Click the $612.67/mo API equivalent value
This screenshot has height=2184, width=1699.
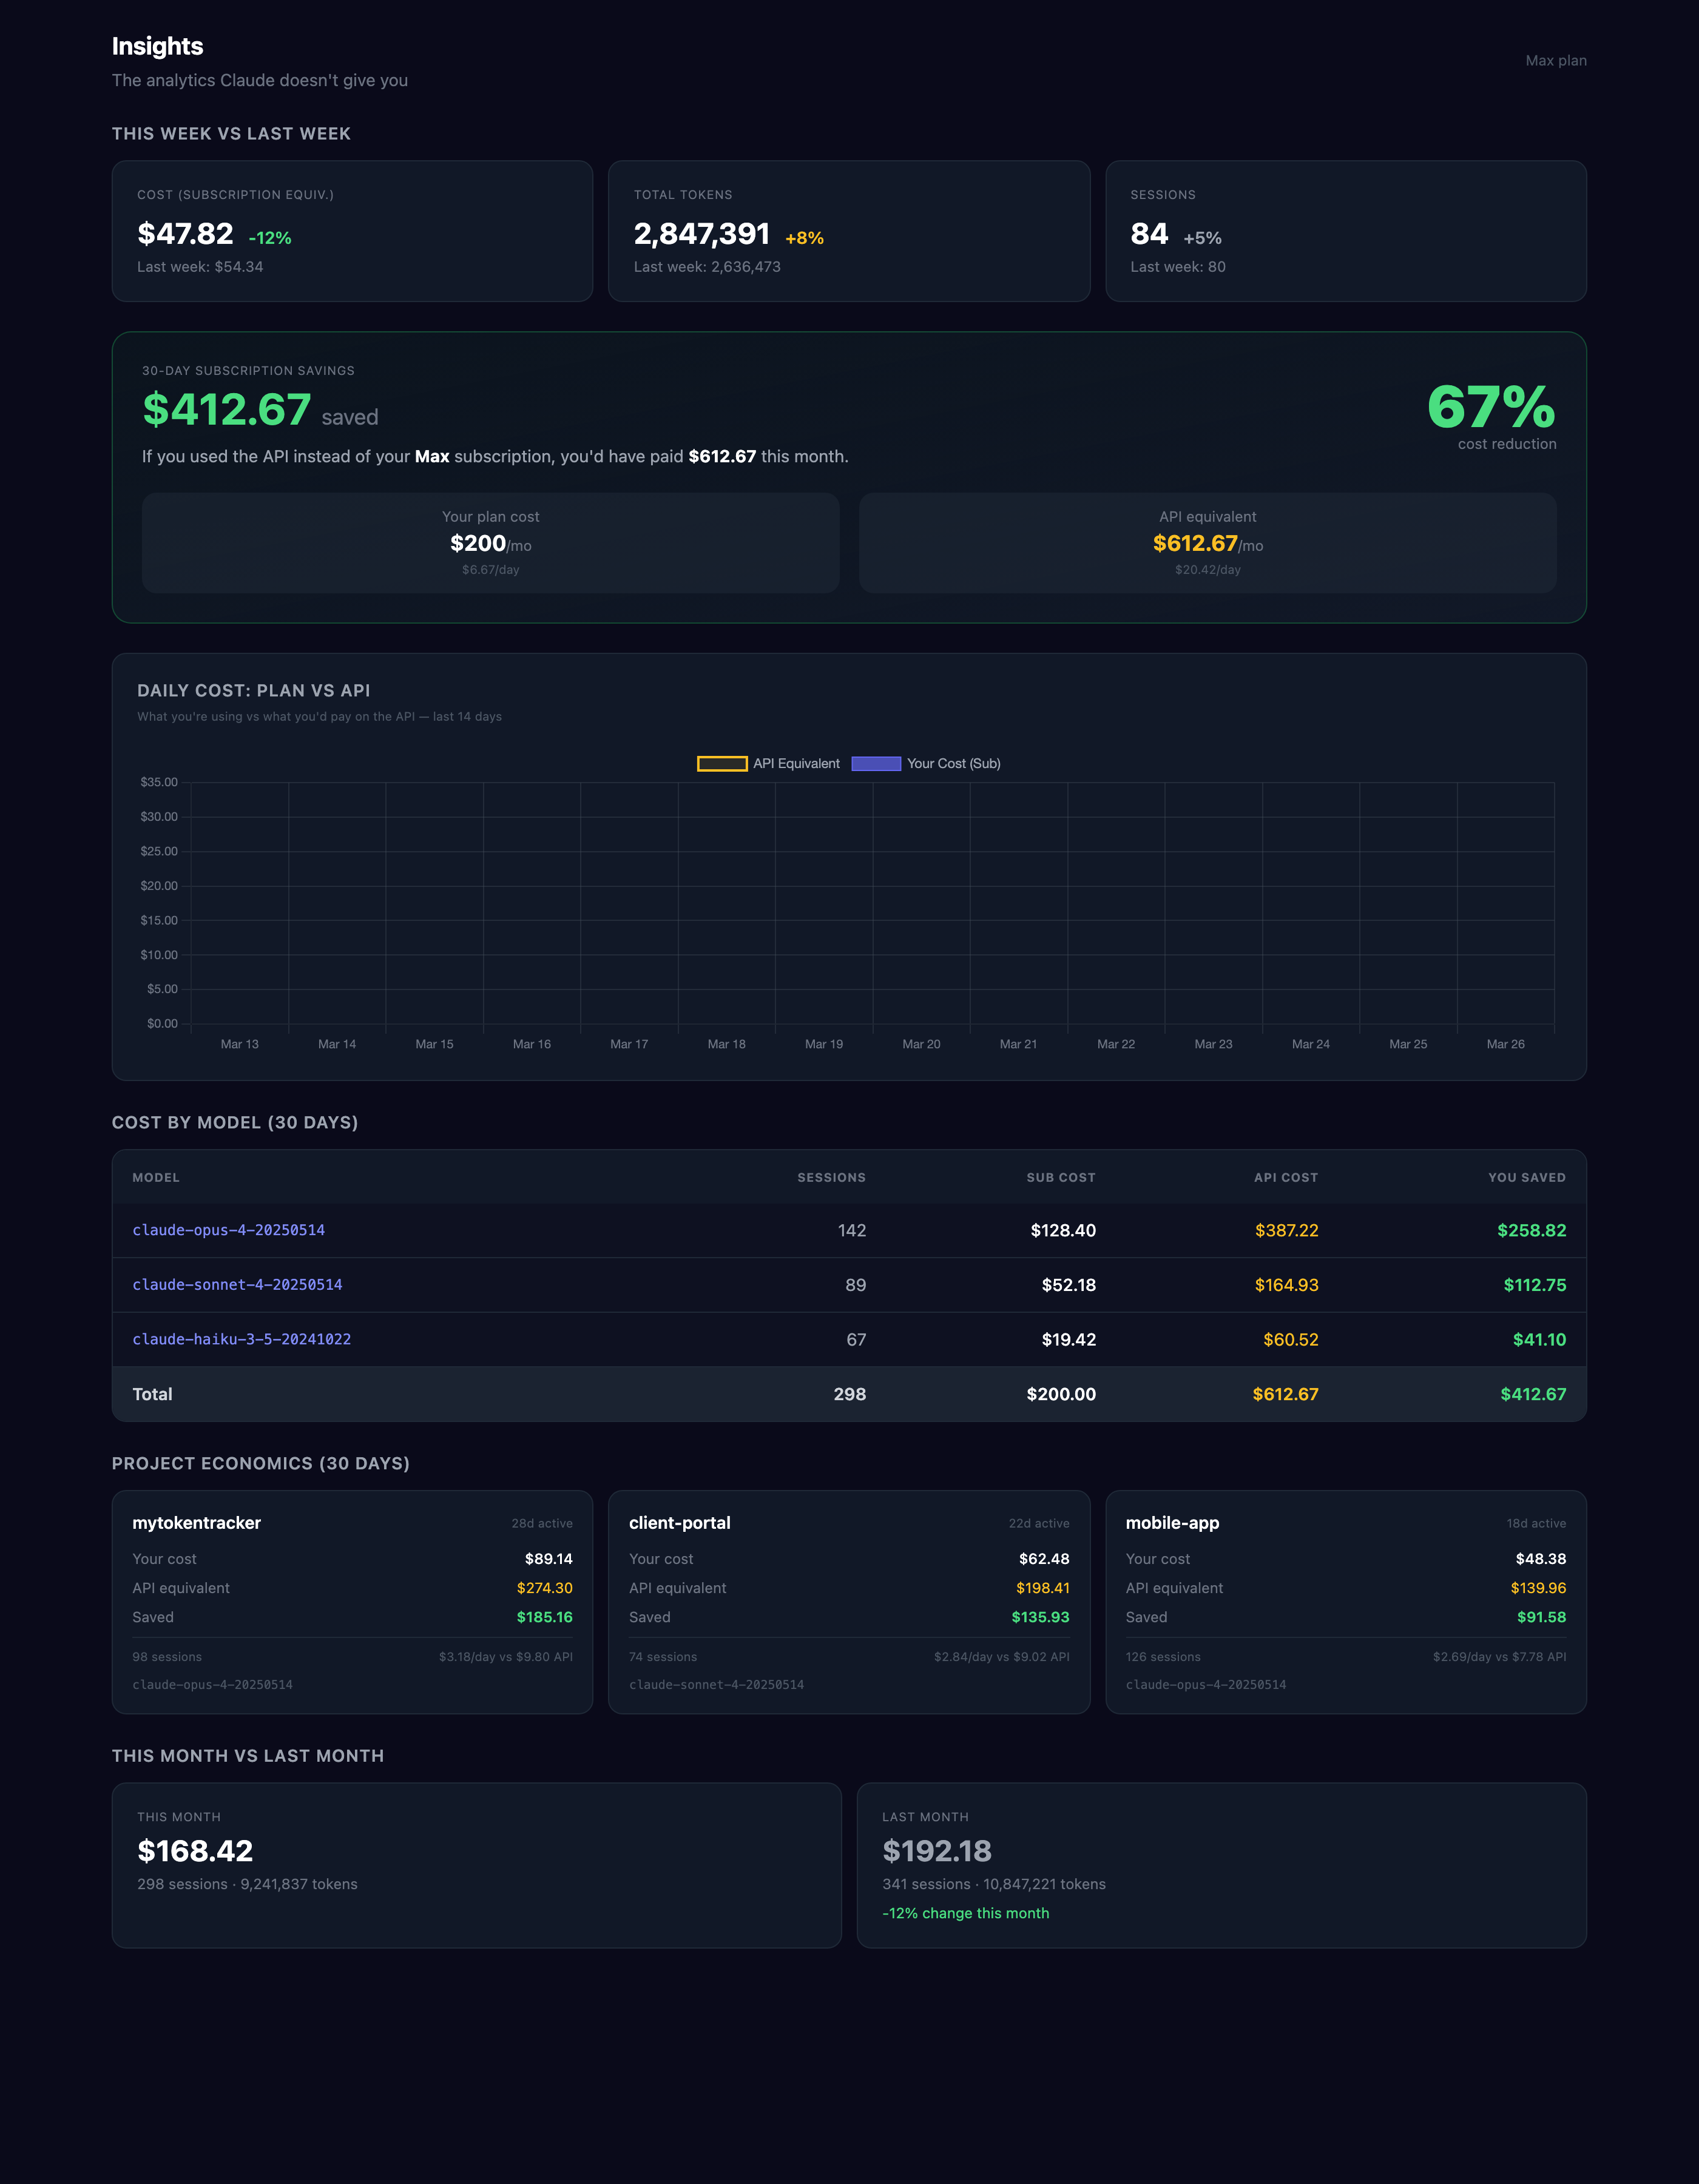(1207, 544)
